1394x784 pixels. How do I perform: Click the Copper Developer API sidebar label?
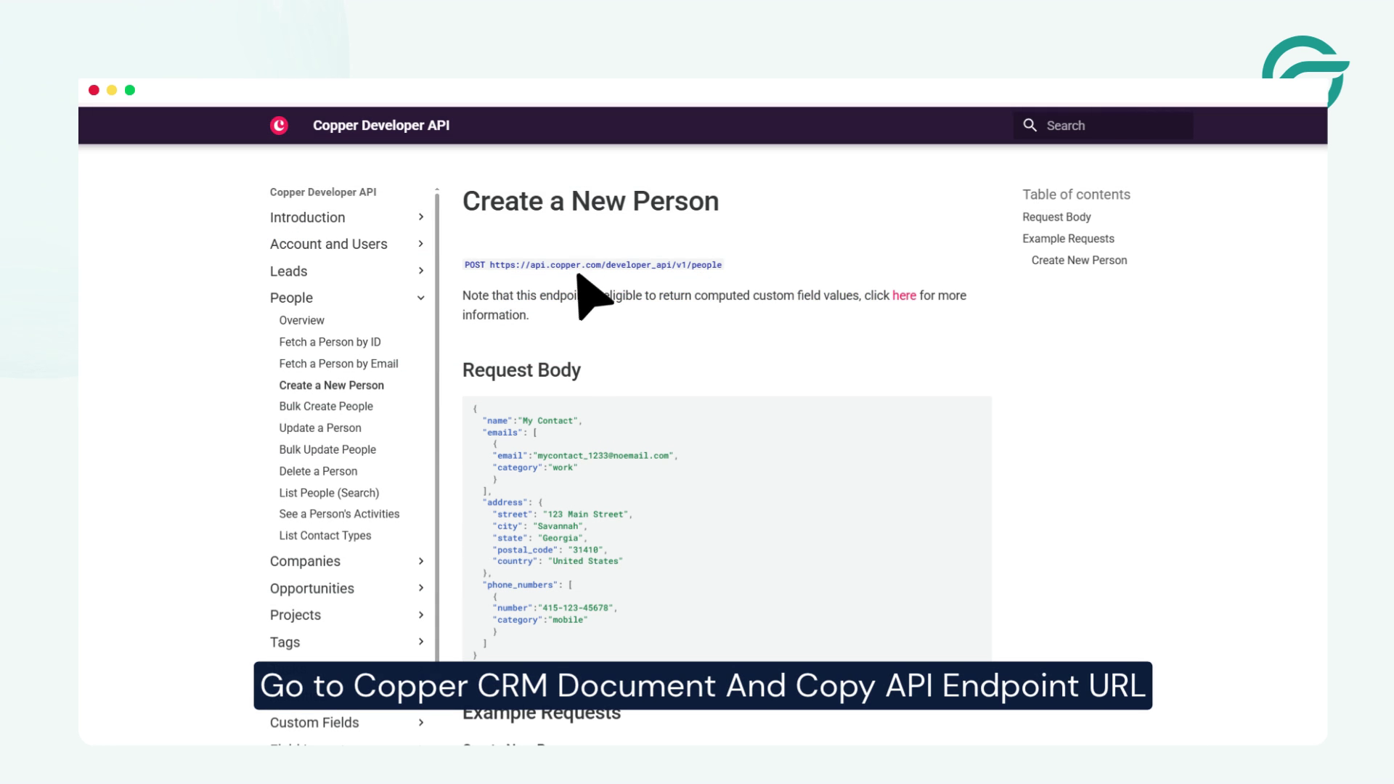(x=323, y=192)
